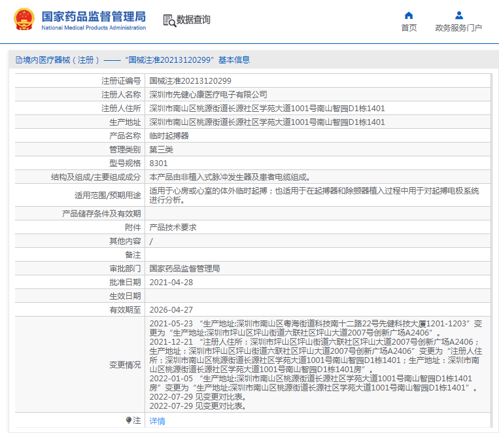Select approval date 2021-04-28
Image resolution: width=499 pixels, height=433 pixels.
[x=171, y=282]
